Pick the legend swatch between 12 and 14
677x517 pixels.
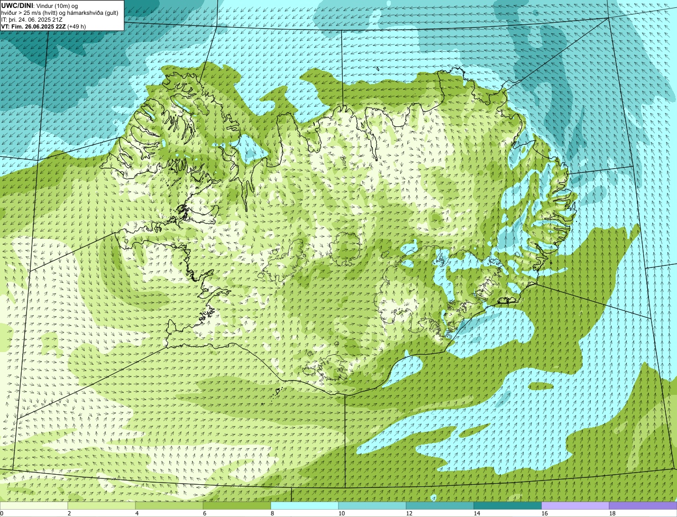440,505
